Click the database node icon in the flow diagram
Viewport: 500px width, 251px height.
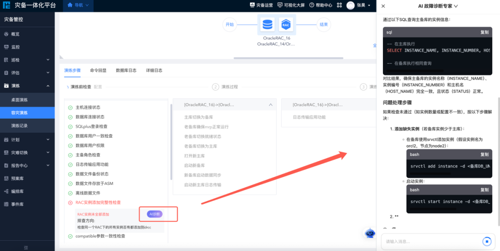tap(267, 24)
